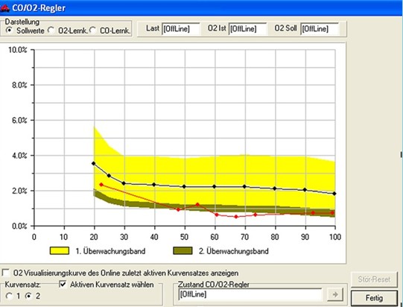Choose Kurvensatz 1 radio button
The height and width of the screenshot is (307, 403).
(9, 297)
